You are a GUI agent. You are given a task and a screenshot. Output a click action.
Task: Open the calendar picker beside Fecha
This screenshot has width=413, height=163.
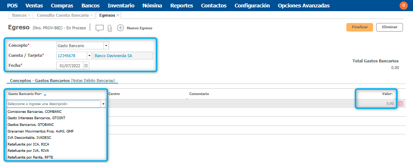[x=86, y=66]
